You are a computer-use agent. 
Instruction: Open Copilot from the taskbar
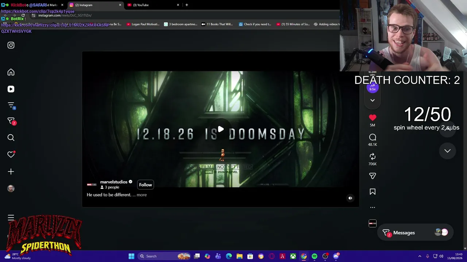click(x=208, y=256)
